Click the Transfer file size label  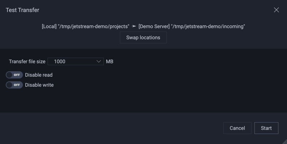27,62
